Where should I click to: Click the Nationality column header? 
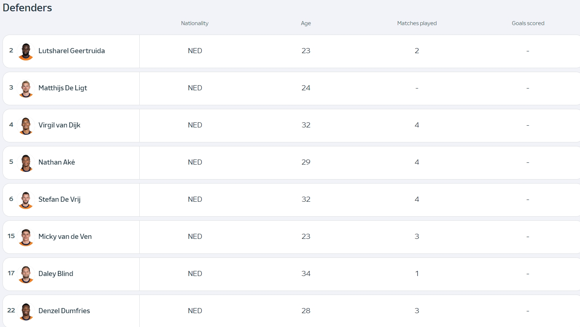click(x=195, y=23)
